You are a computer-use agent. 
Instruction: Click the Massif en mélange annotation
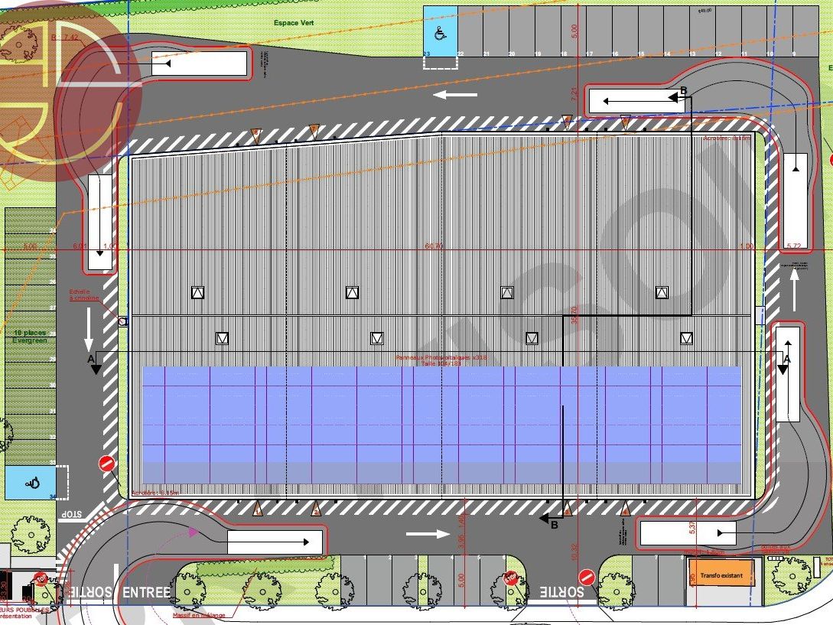click(199, 615)
